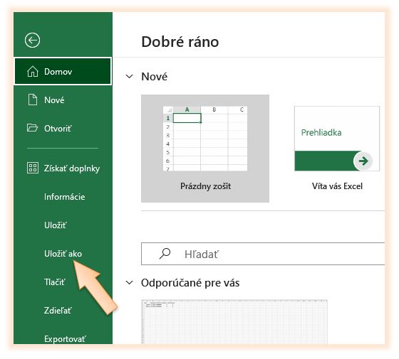Collapse the Odporúčané pre vás section
Viewport: 399px width, 359px height.
click(x=129, y=282)
